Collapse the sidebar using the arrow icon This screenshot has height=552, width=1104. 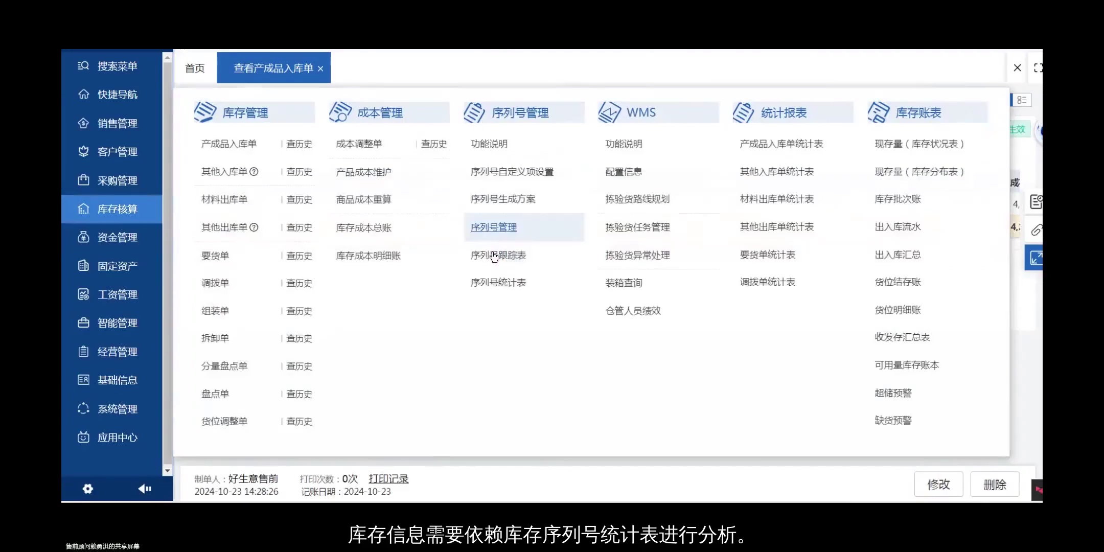(x=145, y=489)
